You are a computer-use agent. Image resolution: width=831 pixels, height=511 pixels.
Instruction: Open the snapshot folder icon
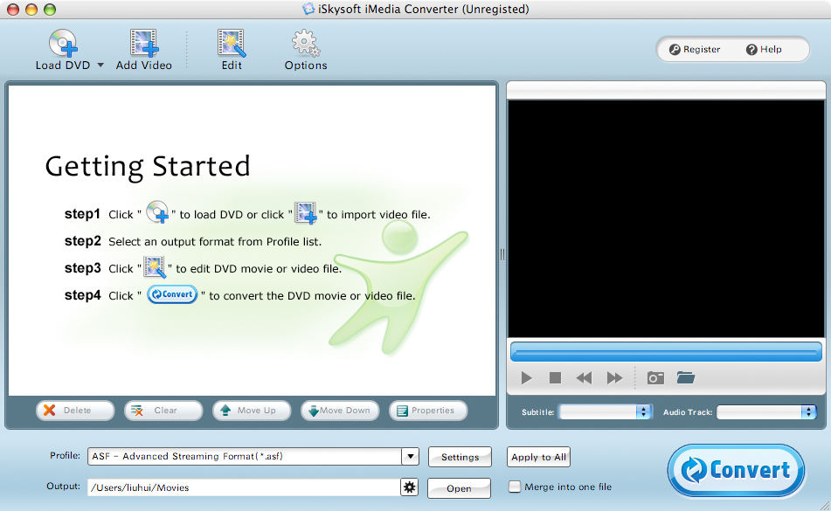tap(686, 377)
